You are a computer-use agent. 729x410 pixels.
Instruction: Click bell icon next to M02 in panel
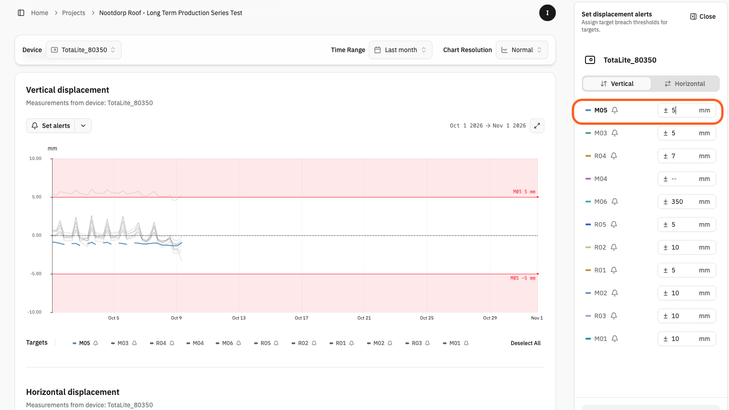[x=615, y=293]
